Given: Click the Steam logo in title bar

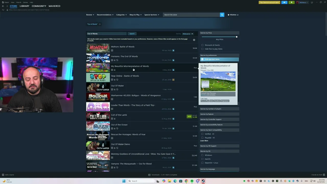Looking at the screenshot, I should pyautogui.click(x=3, y=2).
